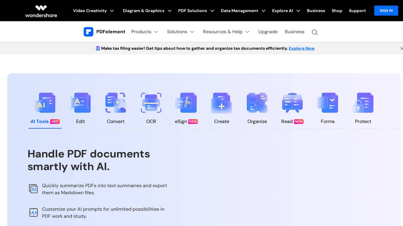Screen dimensions: 403x226
Task: Click the Wondershare logo
Action: [41, 11]
